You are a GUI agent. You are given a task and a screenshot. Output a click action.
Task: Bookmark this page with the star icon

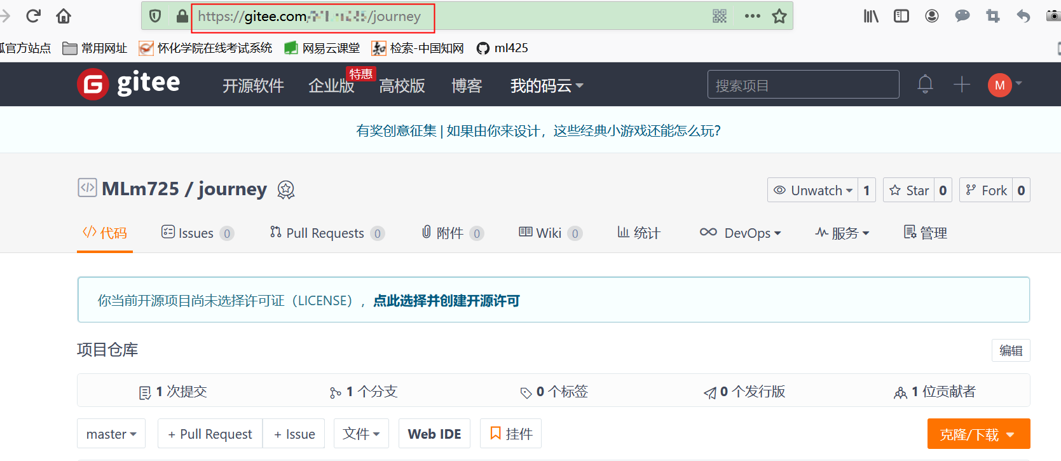pyautogui.click(x=779, y=16)
